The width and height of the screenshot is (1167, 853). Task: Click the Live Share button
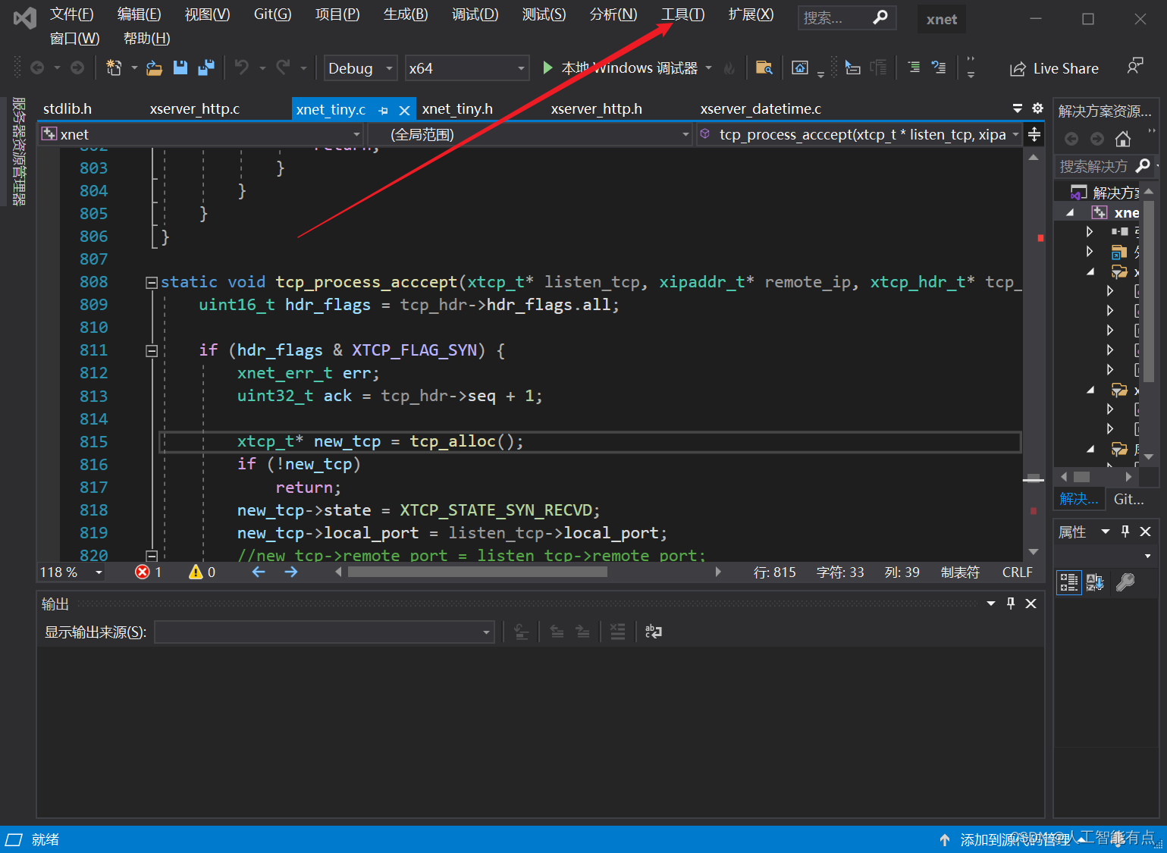(x=1054, y=69)
